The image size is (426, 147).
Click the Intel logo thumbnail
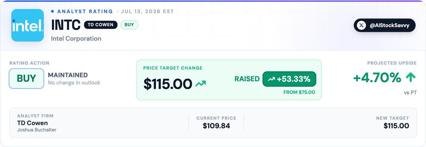pyautogui.click(x=27, y=25)
